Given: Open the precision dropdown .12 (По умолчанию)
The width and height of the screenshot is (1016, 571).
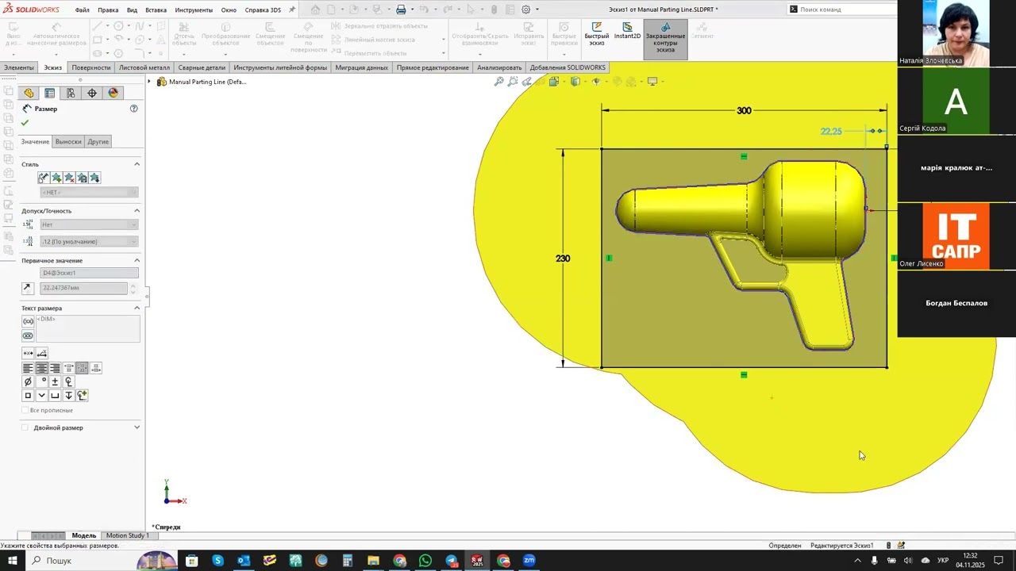Looking at the screenshot, I should click(88, 241).
